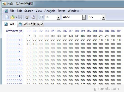Click the 00 column header
This screenshot has height=92, width=124.
click(x=29, y=31)
